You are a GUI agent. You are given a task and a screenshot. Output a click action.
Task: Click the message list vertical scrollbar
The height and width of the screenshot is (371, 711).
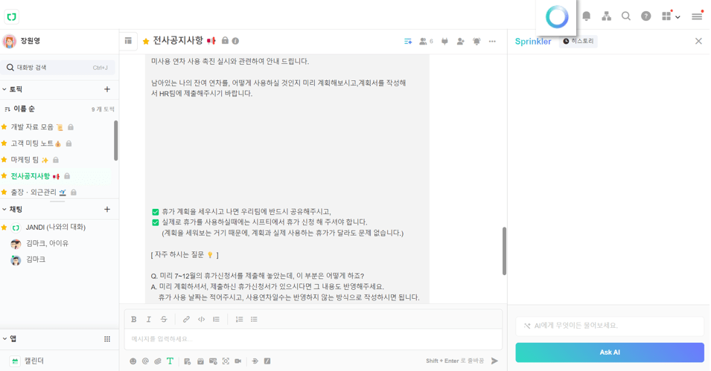click(x=504, y=251)
